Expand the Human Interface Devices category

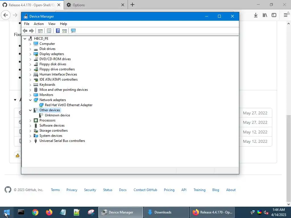pos(30,75)
